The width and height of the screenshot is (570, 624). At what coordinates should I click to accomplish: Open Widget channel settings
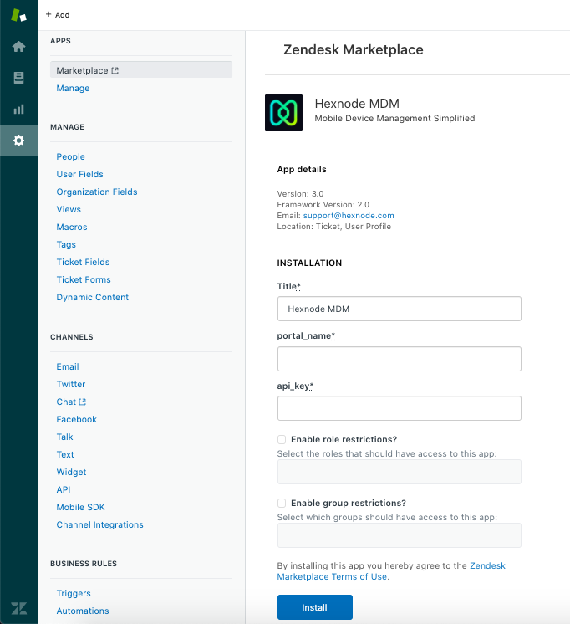(71, 472)
